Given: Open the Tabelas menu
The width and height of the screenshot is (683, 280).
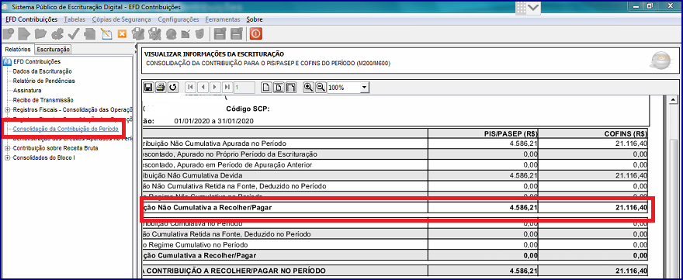Looking at the screenshot, I should pyautogui.click(x=74, y=19).
